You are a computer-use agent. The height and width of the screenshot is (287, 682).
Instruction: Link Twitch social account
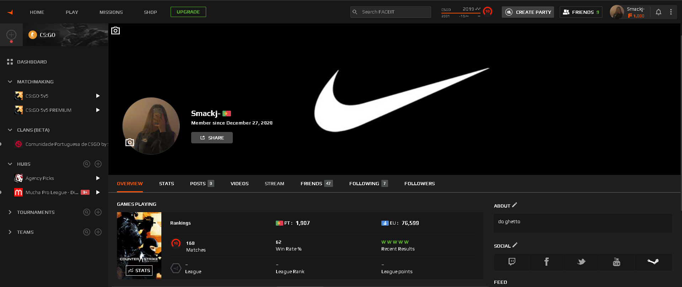coord(512,262)
